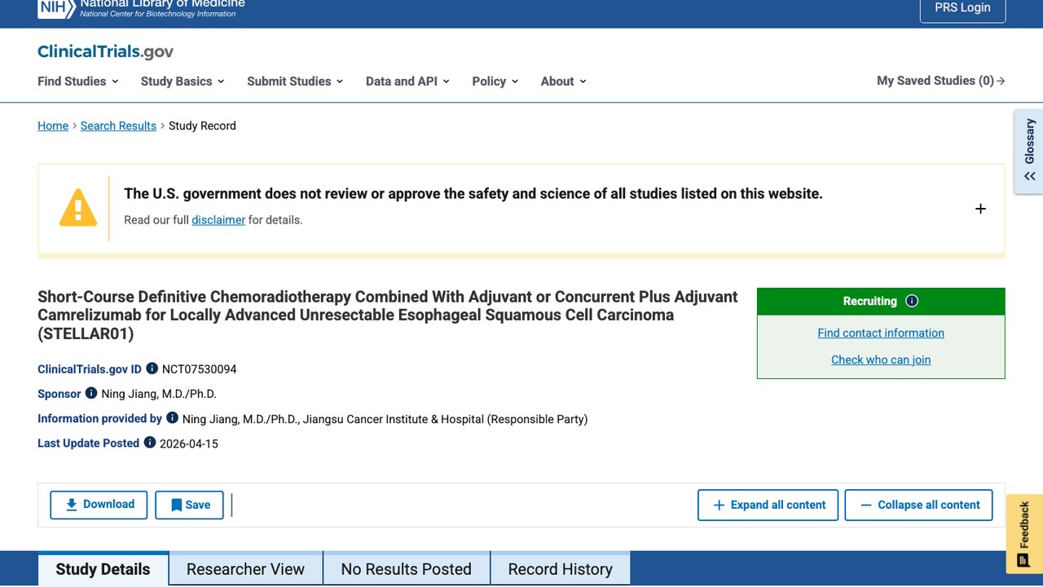Screen dimensions: 1043x587
Task: Open the Data and API dropdown
Action: coord(407,81)
